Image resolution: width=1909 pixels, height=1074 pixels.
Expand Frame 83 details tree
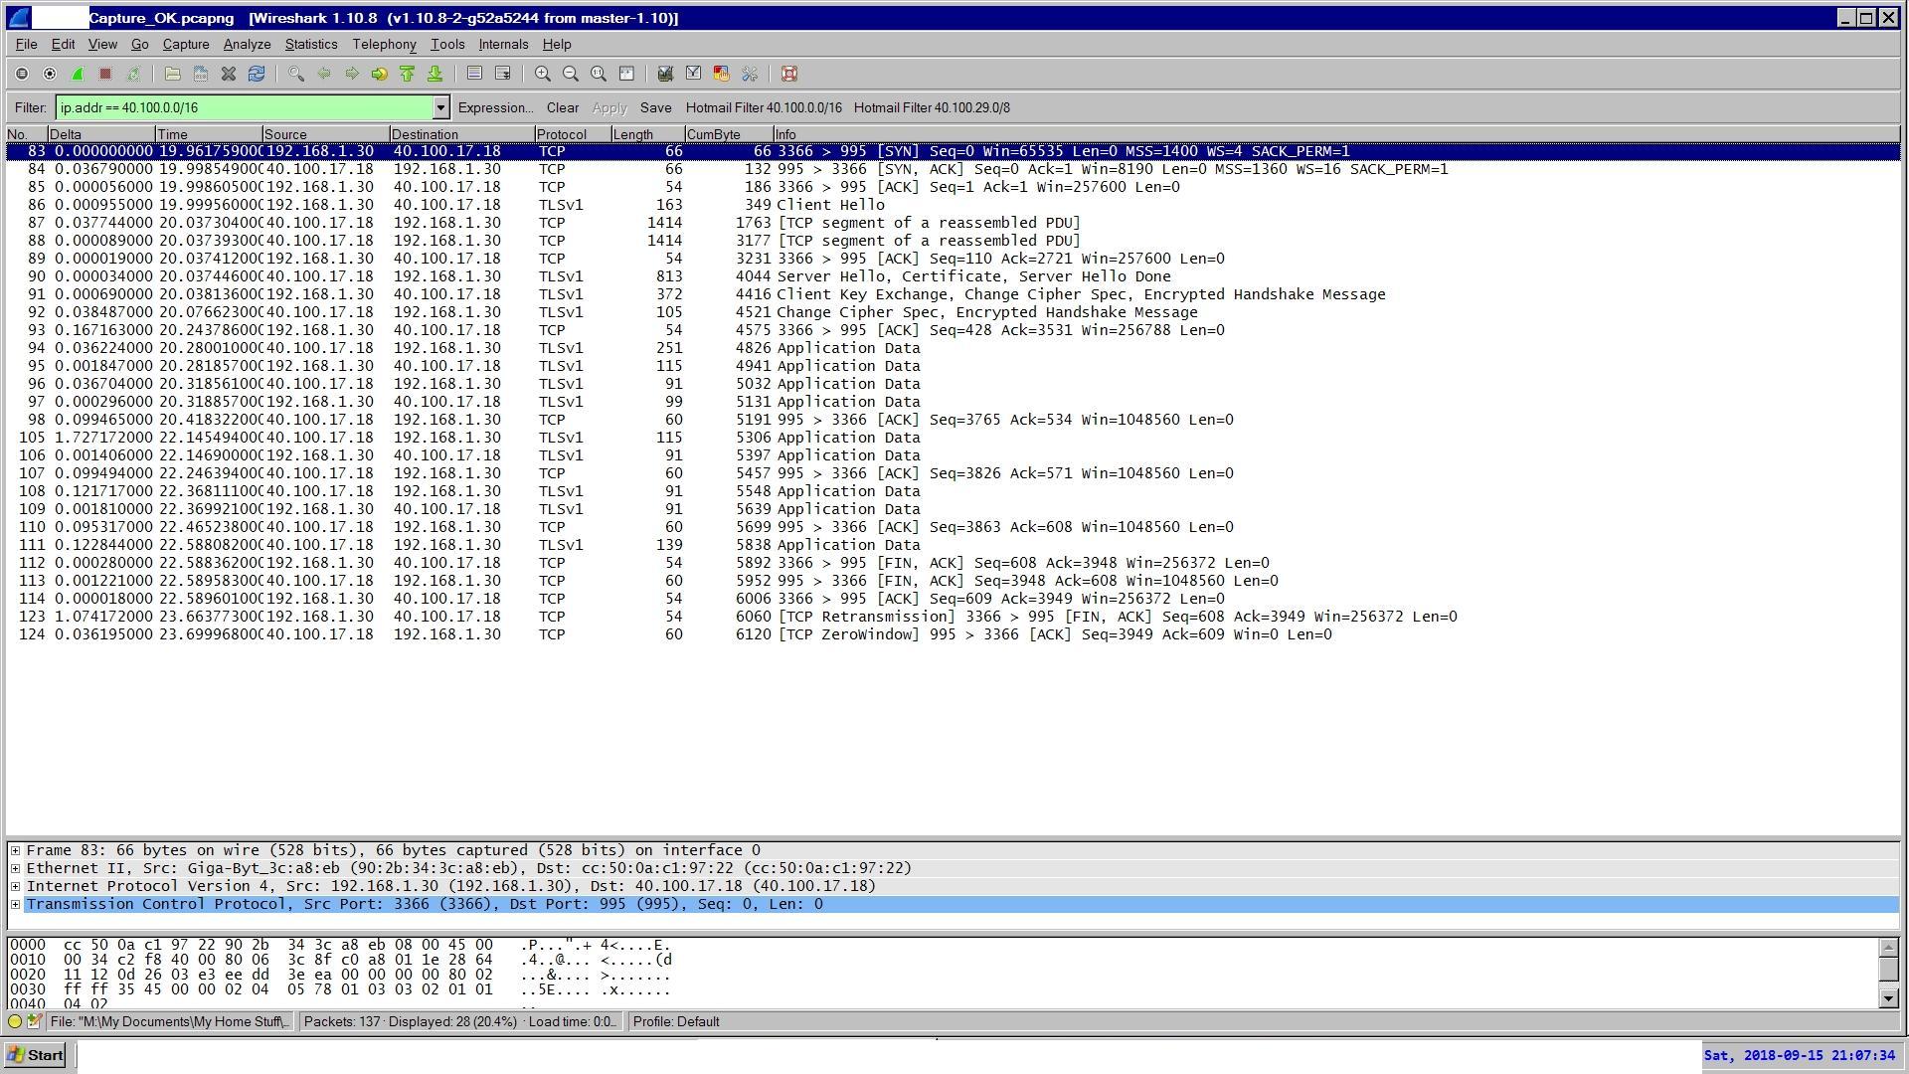point(15,850)
